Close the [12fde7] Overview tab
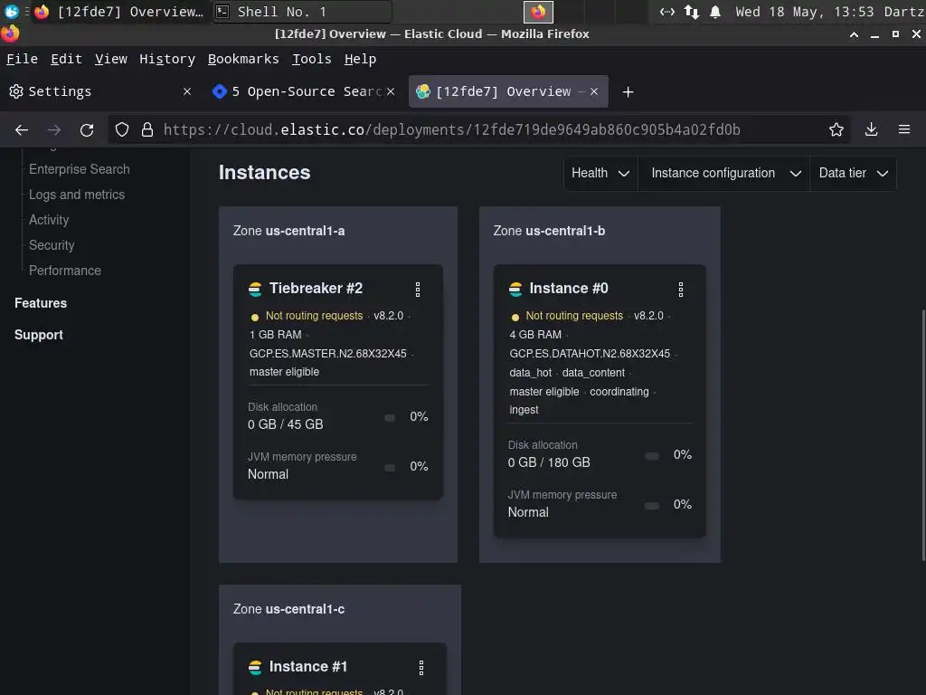The image size is (926, 695). 594,91
